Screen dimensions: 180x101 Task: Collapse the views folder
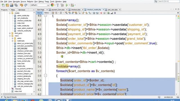[10, 36]
